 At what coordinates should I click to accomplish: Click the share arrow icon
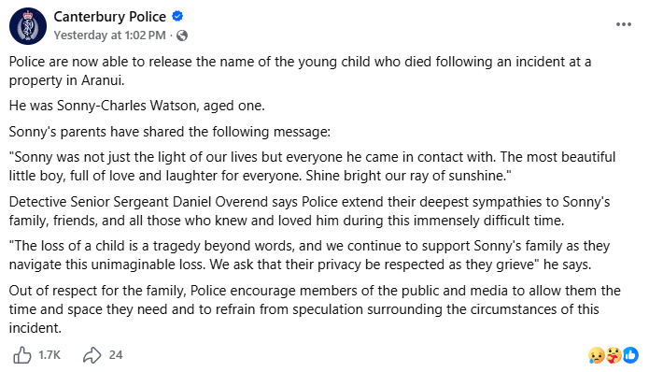coord(92,355)
